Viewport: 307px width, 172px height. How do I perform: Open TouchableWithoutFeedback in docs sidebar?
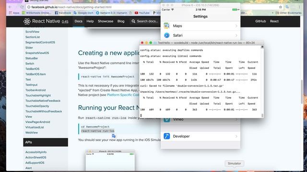pyautogui.click(x=44, y=111)
